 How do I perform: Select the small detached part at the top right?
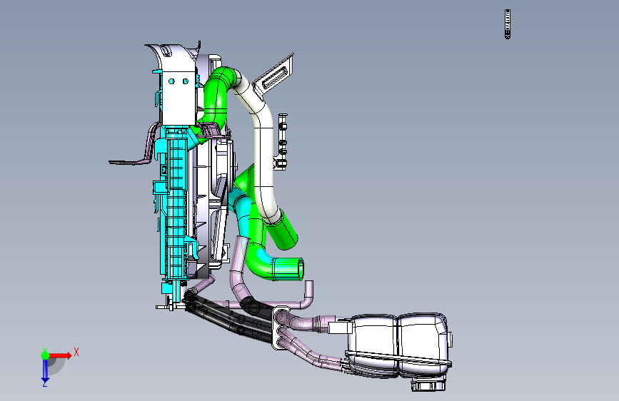(508, 24)
